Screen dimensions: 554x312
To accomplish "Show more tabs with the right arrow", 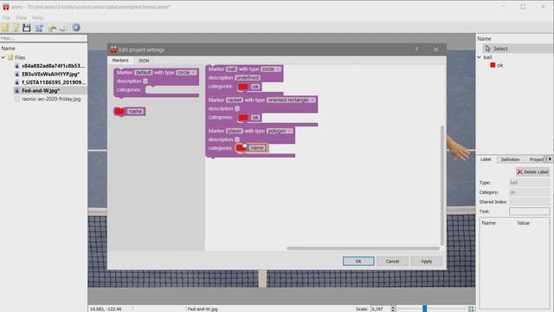I will point(550,159).
